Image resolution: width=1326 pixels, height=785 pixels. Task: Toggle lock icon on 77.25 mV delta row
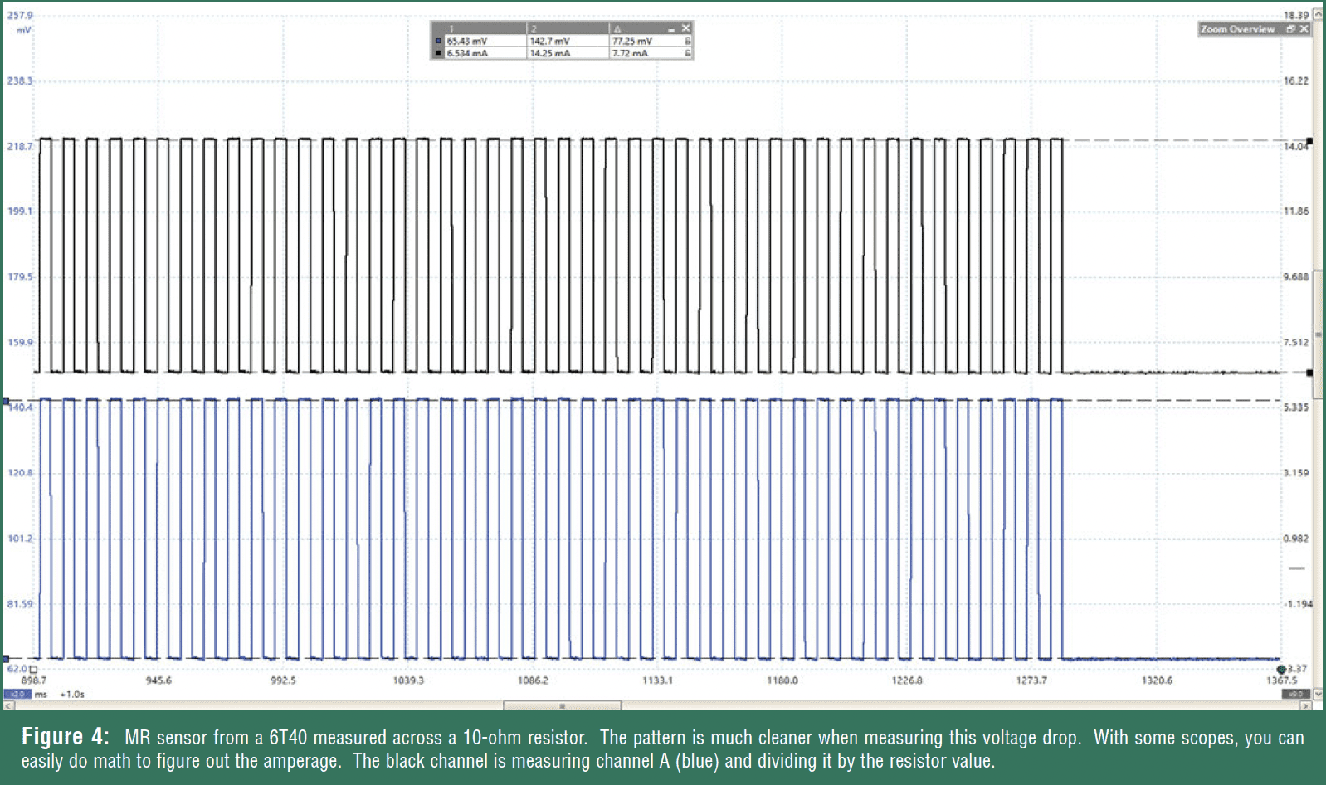687,41
